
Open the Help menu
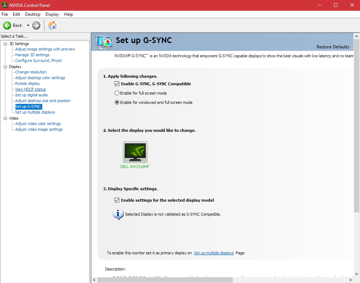tap(68, 14)
